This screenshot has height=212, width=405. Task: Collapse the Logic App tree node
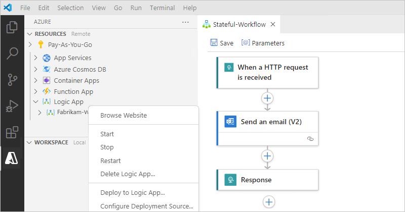pos(36,102)
